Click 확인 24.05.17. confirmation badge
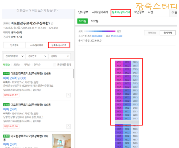The height and width of the screenshot is (148, 179). tap(11, 95)
